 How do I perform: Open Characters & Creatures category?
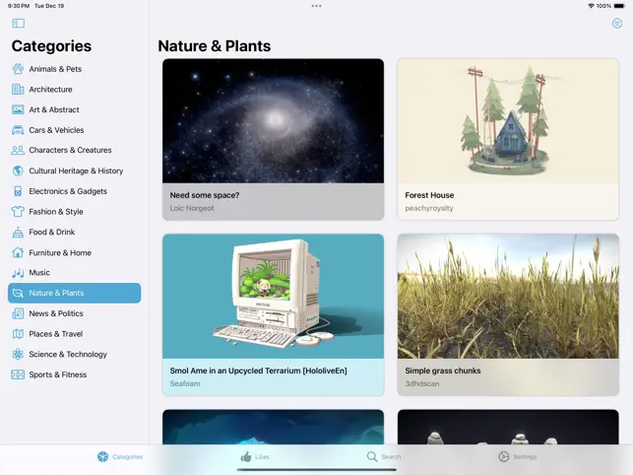coord(74,151)
